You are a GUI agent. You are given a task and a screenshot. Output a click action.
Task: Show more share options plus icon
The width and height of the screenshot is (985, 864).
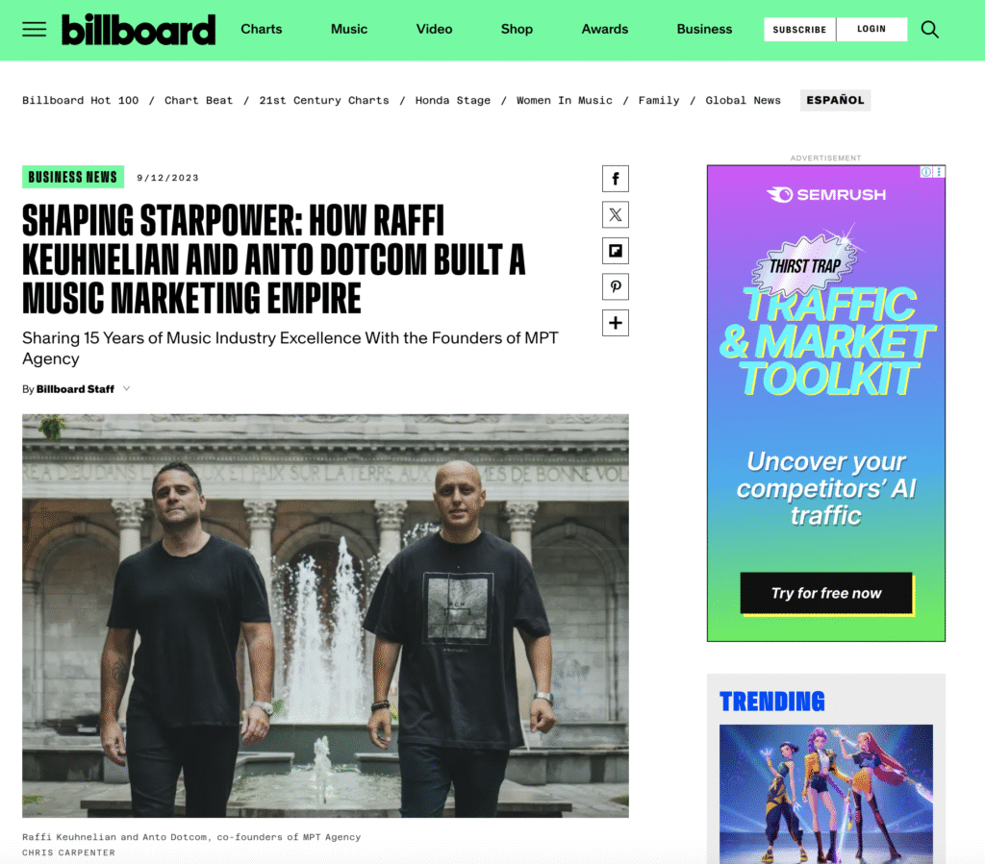pos(615,323)
